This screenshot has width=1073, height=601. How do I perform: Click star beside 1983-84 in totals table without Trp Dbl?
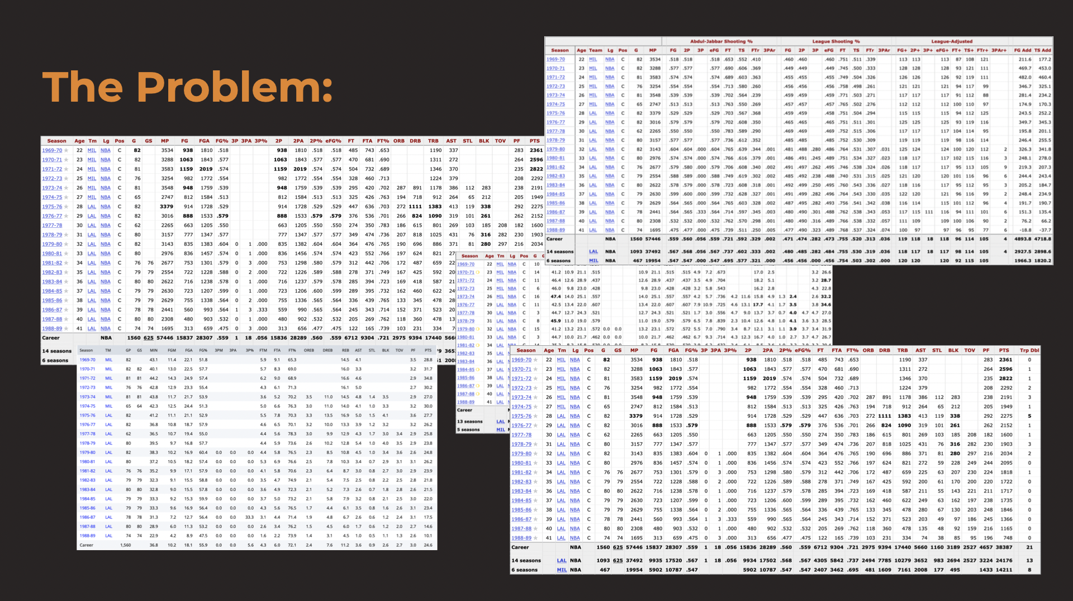click(66, 282)
